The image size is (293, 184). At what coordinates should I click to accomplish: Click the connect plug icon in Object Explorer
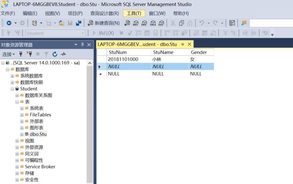(x=21, y=54)
